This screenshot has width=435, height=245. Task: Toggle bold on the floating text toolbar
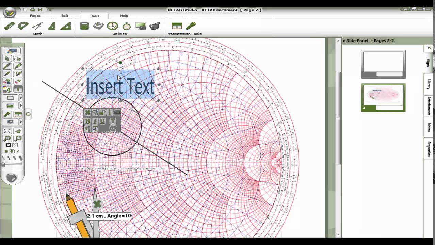(87, 121)
